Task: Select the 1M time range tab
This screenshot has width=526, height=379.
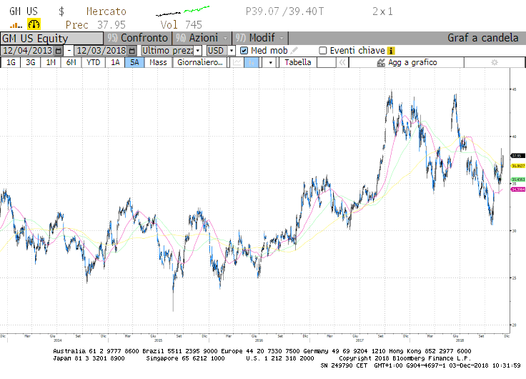Action: tap(51, 62)
